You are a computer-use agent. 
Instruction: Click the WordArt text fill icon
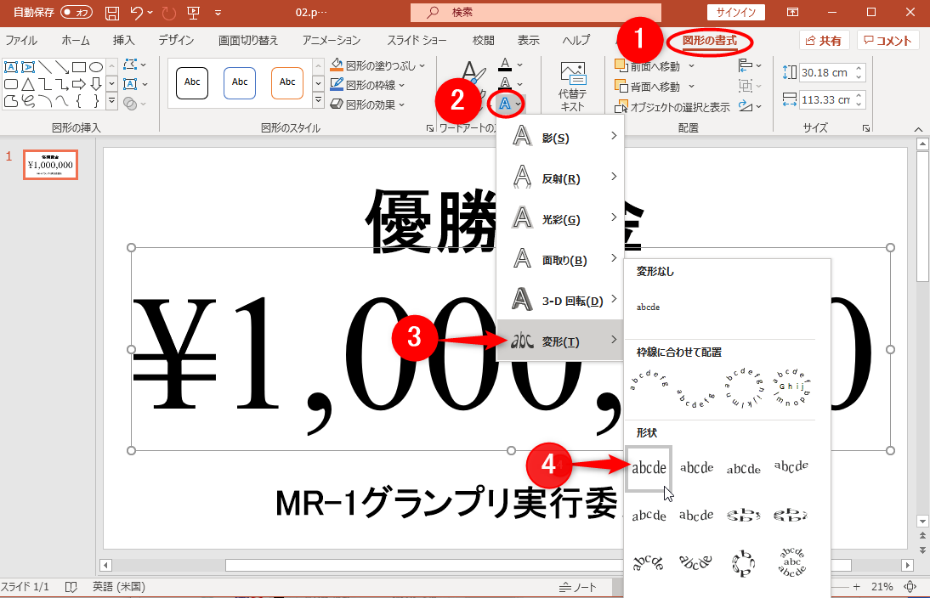(x=505, y=64)
